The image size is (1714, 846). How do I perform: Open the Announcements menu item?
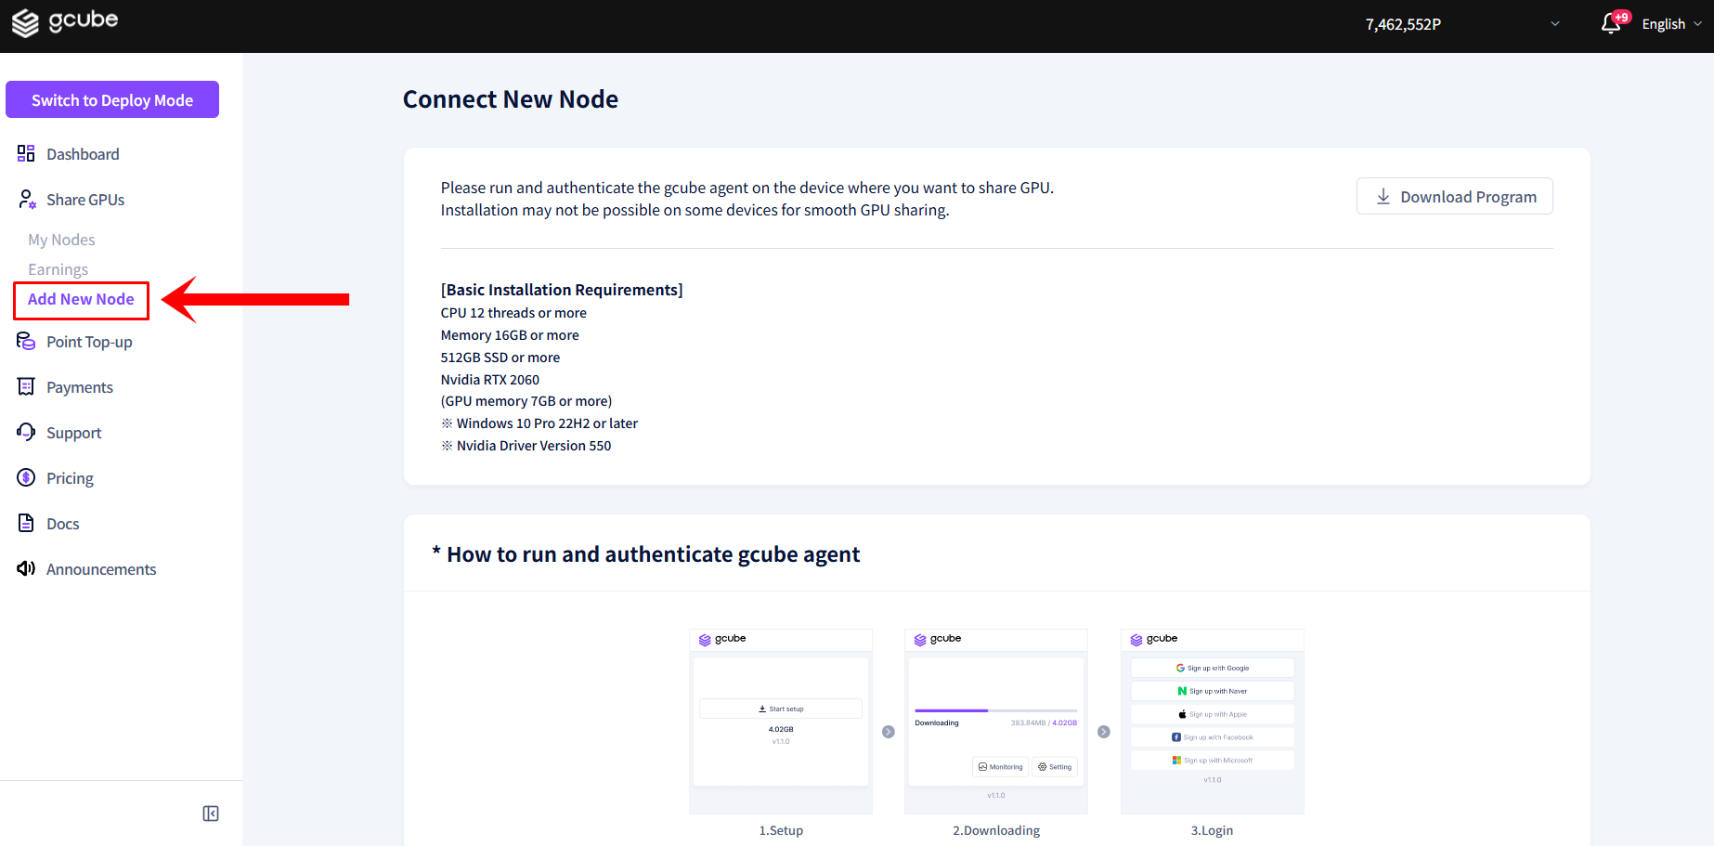pyautogui.click(x=101, y=569)
